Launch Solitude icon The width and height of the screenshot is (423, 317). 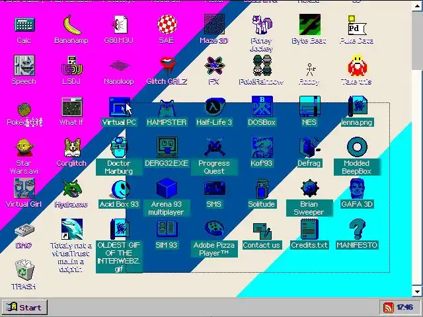point(262,188)
